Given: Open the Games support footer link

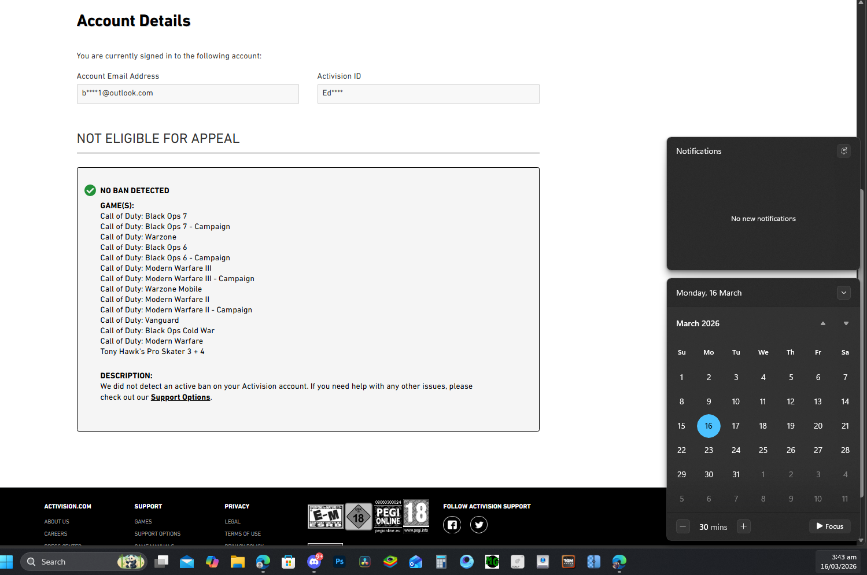Looking at the screenshot, I should pyautogui.click(x=143, y=522).
